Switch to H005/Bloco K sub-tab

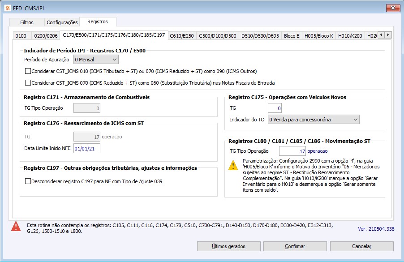tap(319, 36)
